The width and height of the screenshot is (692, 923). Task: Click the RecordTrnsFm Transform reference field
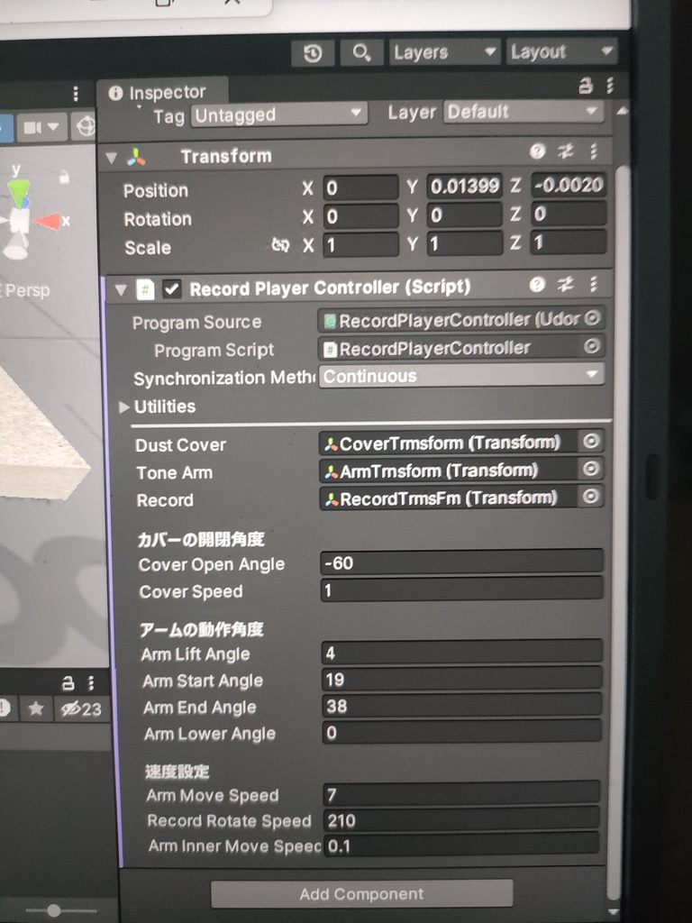pos(451,498)
